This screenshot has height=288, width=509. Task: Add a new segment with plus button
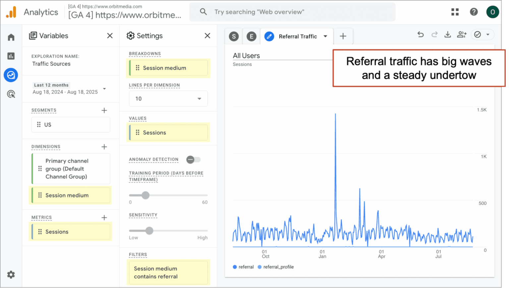coord(104,110)
